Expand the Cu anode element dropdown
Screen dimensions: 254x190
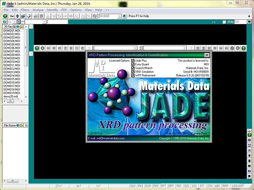coord(15,22)
